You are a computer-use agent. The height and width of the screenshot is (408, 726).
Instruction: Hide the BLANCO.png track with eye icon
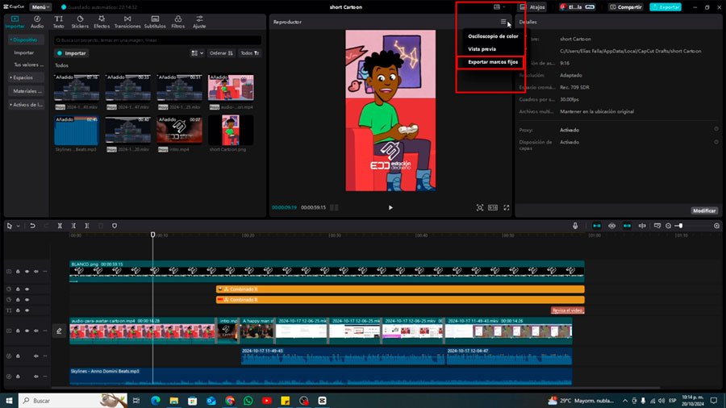pos(27,272)
